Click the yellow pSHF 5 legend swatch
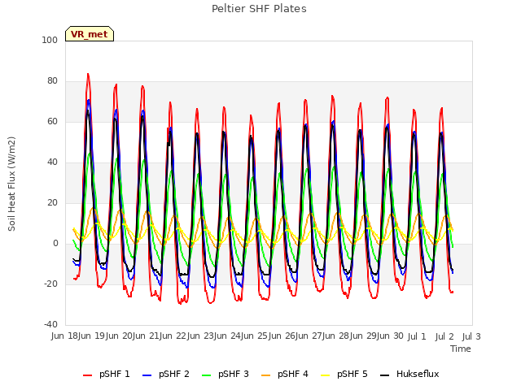This screenshot has width=521, height=390. (326, 375)
